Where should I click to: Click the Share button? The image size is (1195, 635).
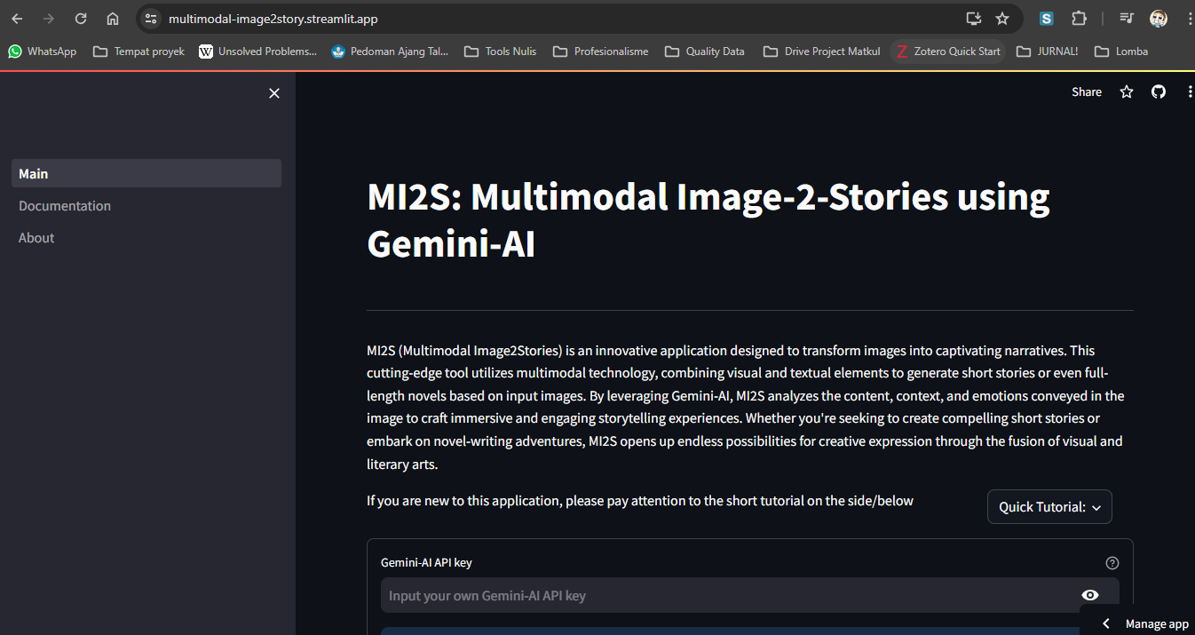(x=1087, y=91)
